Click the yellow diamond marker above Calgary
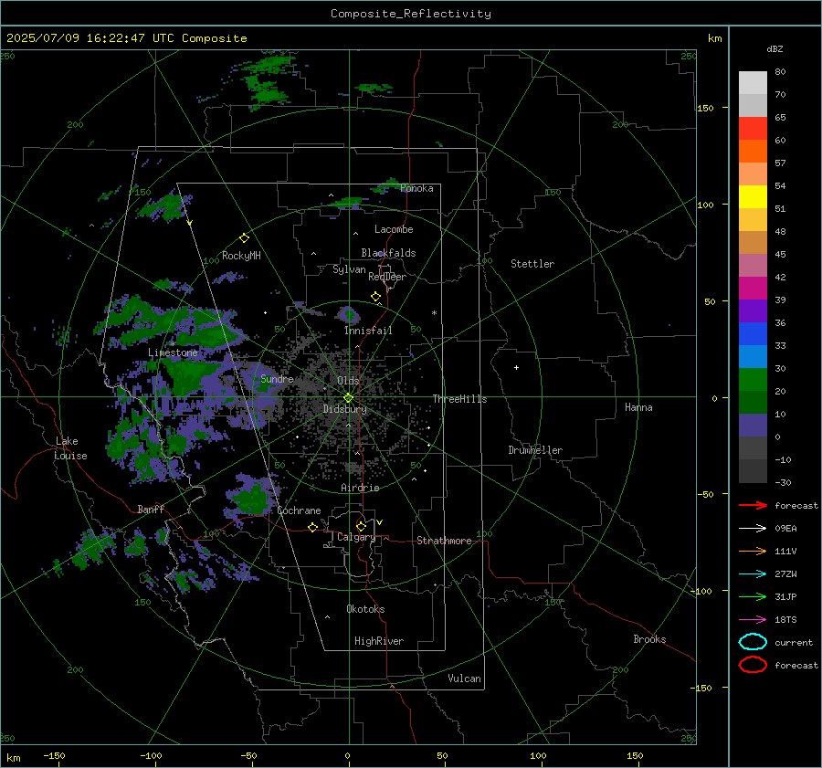Screen dimensions: 822x768 361,526
